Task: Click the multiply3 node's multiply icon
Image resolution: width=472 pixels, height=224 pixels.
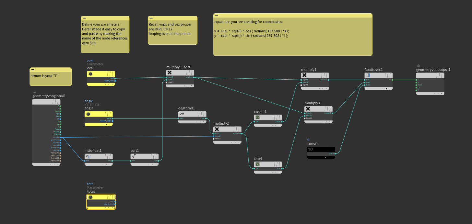Action: pyautogui.click(x=308, y=109)
